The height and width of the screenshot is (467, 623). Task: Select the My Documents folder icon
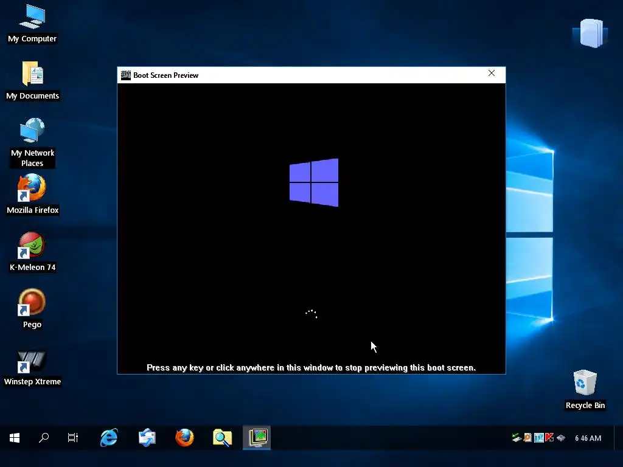(x=32, y=81)
